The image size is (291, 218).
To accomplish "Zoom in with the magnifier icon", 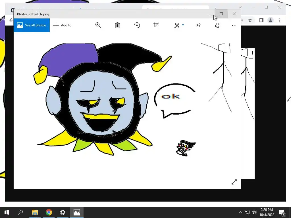I will coord(98,25).
